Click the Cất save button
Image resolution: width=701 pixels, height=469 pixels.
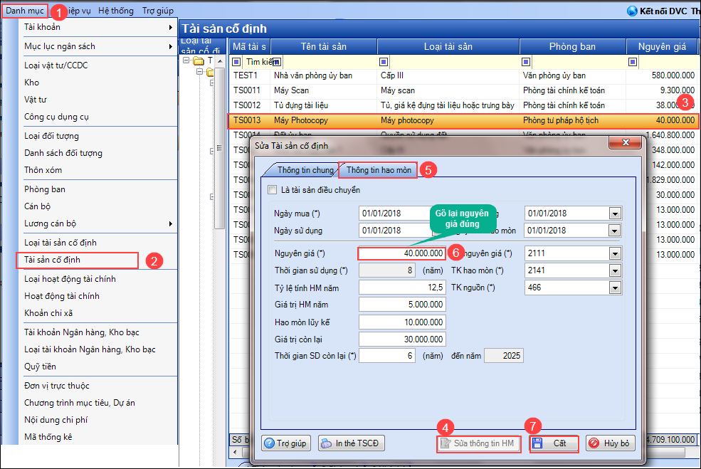(x=554, y=443)
